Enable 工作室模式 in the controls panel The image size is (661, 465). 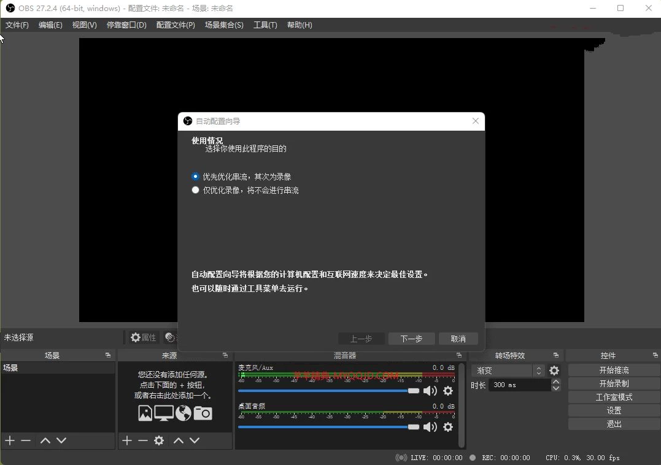(613, 396)
